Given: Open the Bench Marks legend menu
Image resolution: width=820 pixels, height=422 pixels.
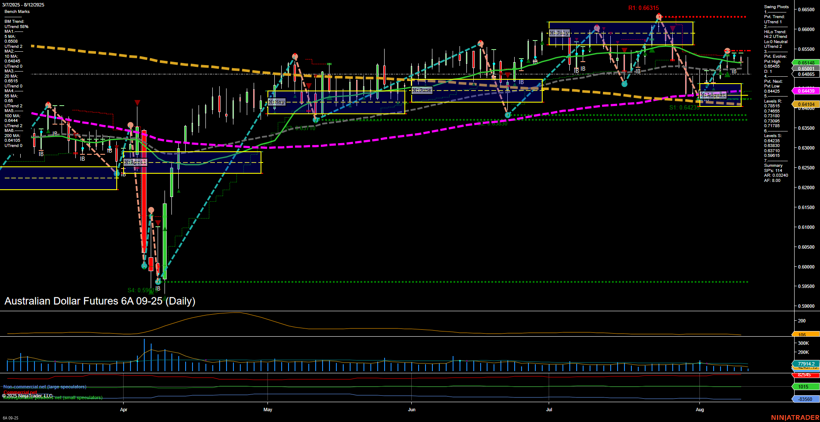Looking at the screenshot, I should [18, 11].
